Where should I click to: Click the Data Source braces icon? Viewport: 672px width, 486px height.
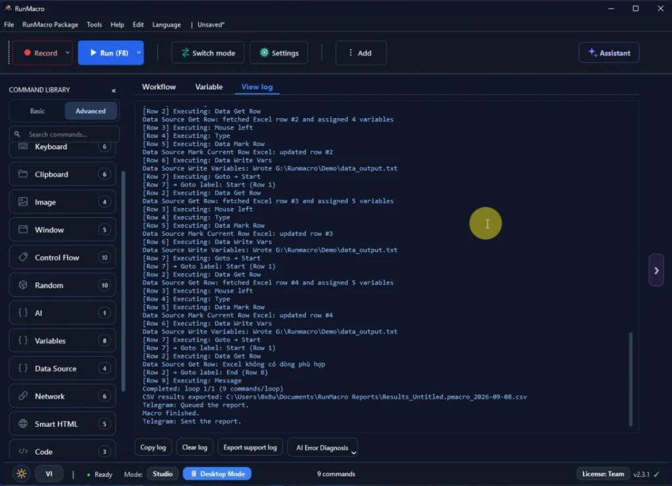[x=23, y=368]
